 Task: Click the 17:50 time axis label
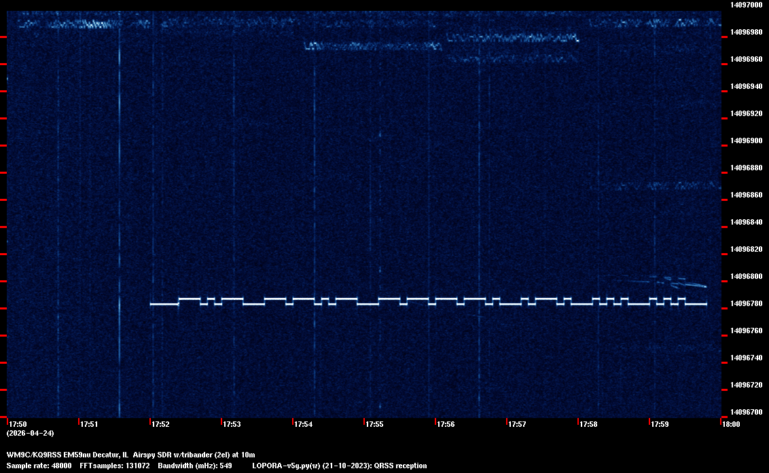[18, 424]
